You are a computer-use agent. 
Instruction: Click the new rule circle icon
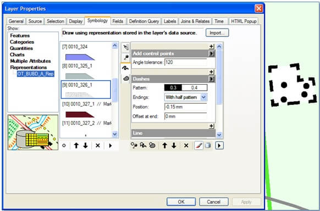point(64,146)
